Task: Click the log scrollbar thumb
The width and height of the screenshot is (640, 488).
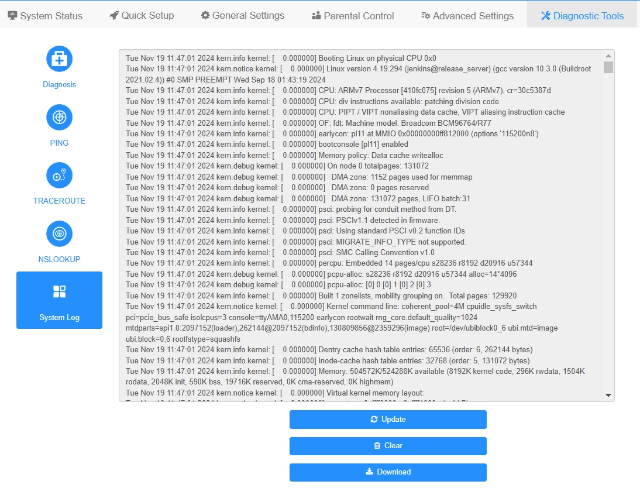Action: coord(608,67)
